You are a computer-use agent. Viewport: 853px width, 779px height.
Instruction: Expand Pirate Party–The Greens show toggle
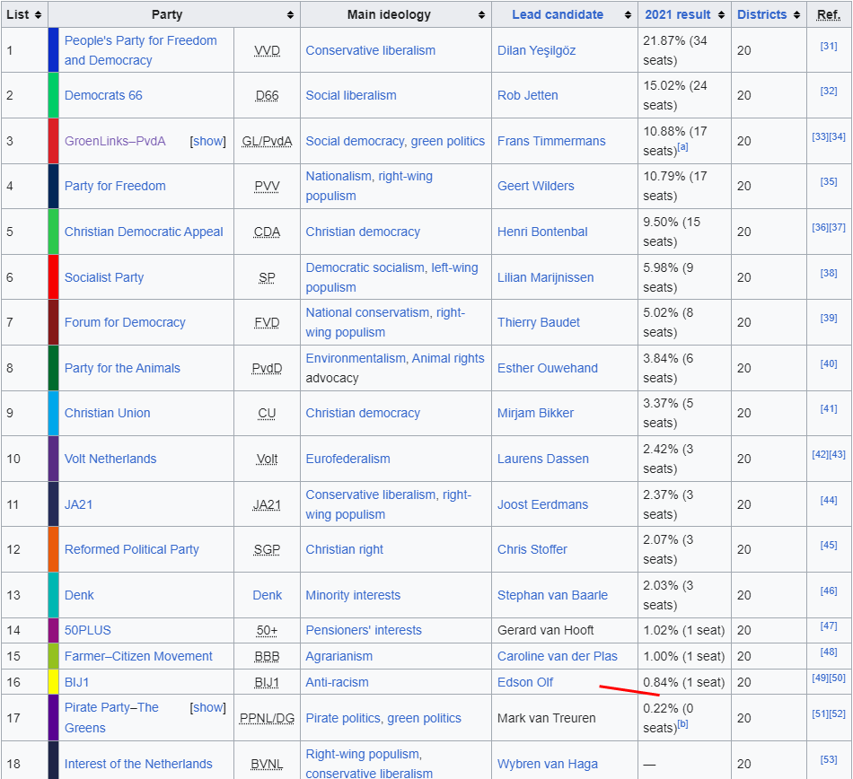point(207,708)
